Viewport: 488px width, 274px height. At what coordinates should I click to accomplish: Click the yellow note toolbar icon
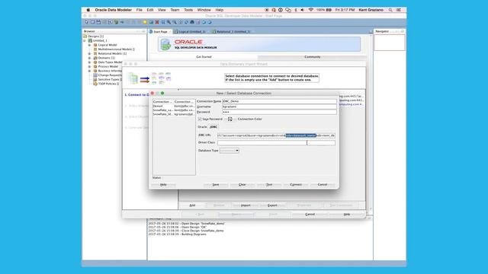145,22
